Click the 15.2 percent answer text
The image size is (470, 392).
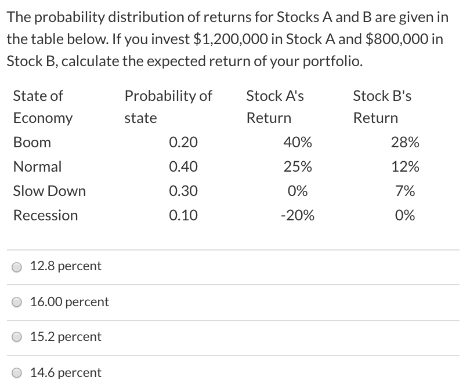(x=65, y=337)
